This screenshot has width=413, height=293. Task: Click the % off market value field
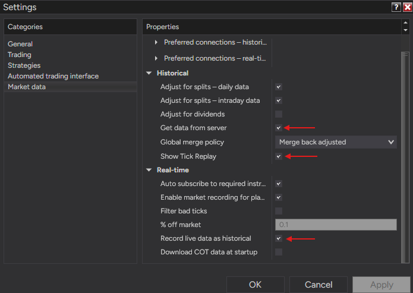(336, 225)
